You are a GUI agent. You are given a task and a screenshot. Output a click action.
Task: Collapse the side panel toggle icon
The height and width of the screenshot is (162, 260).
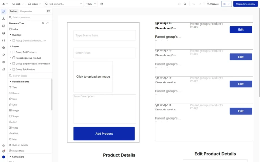pyautogui.click(x=49, y=11)
